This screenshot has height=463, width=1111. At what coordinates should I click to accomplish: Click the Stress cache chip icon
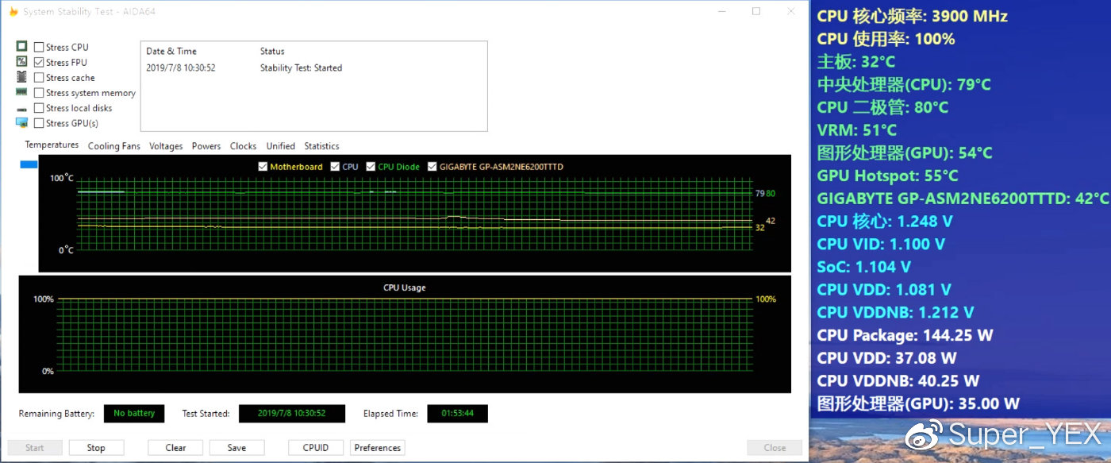click(x=21, y=77)
